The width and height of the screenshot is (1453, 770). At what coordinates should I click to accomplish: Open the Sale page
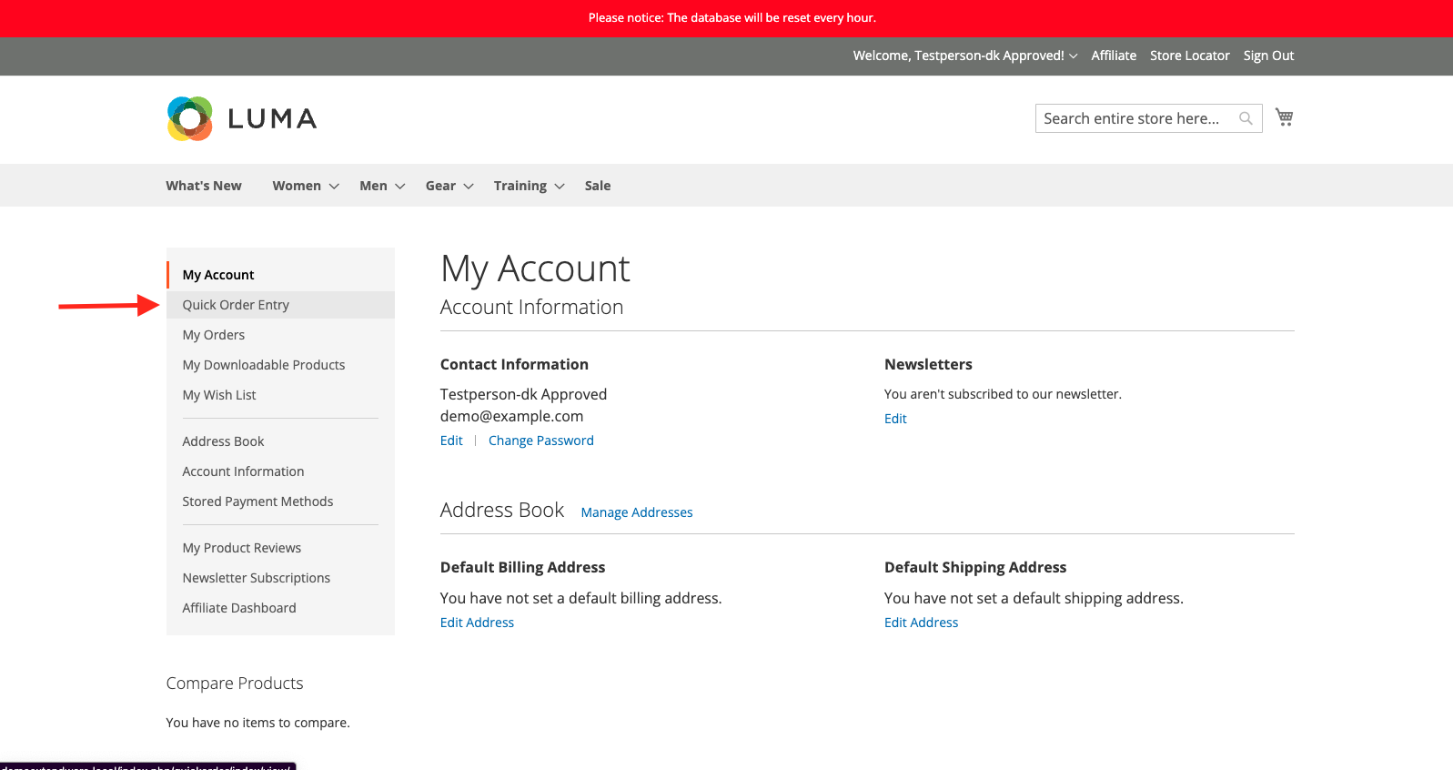pyautogui.click(x=598, y=186)
